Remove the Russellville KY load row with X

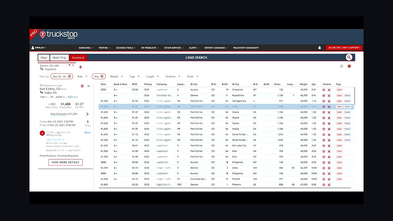329,95
